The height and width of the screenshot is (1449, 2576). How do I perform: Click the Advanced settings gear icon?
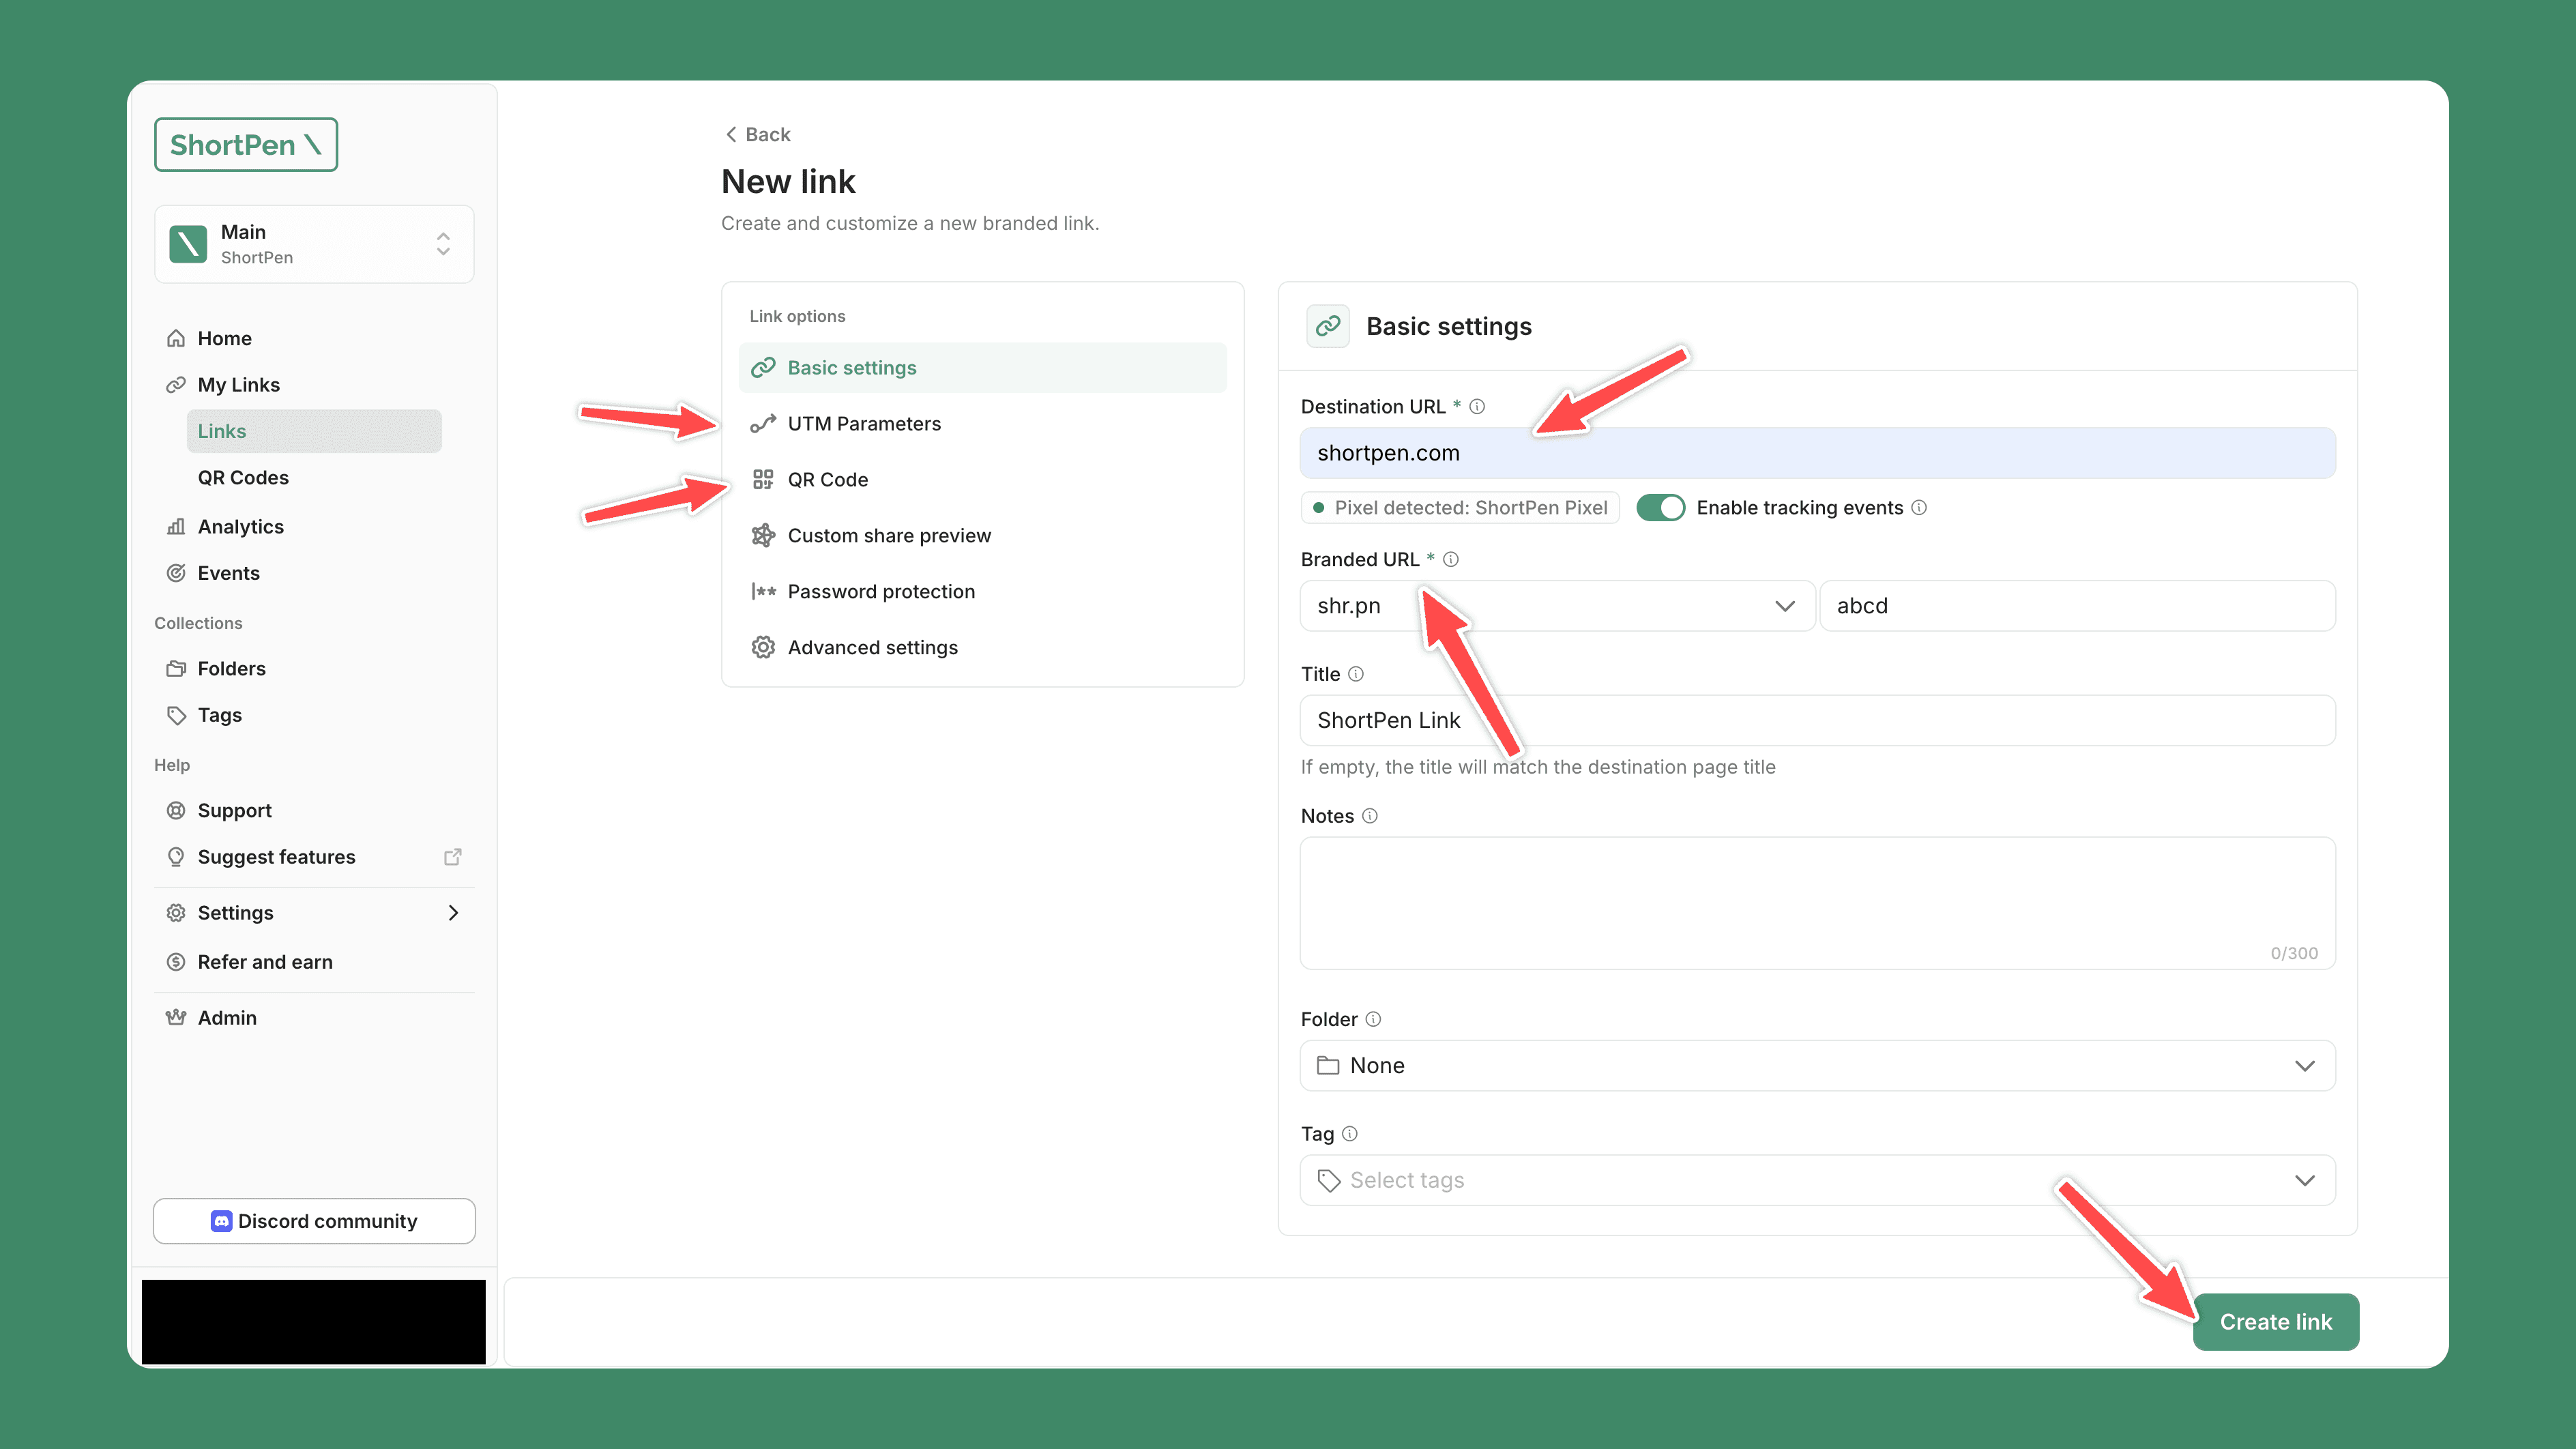coord(763,648)
